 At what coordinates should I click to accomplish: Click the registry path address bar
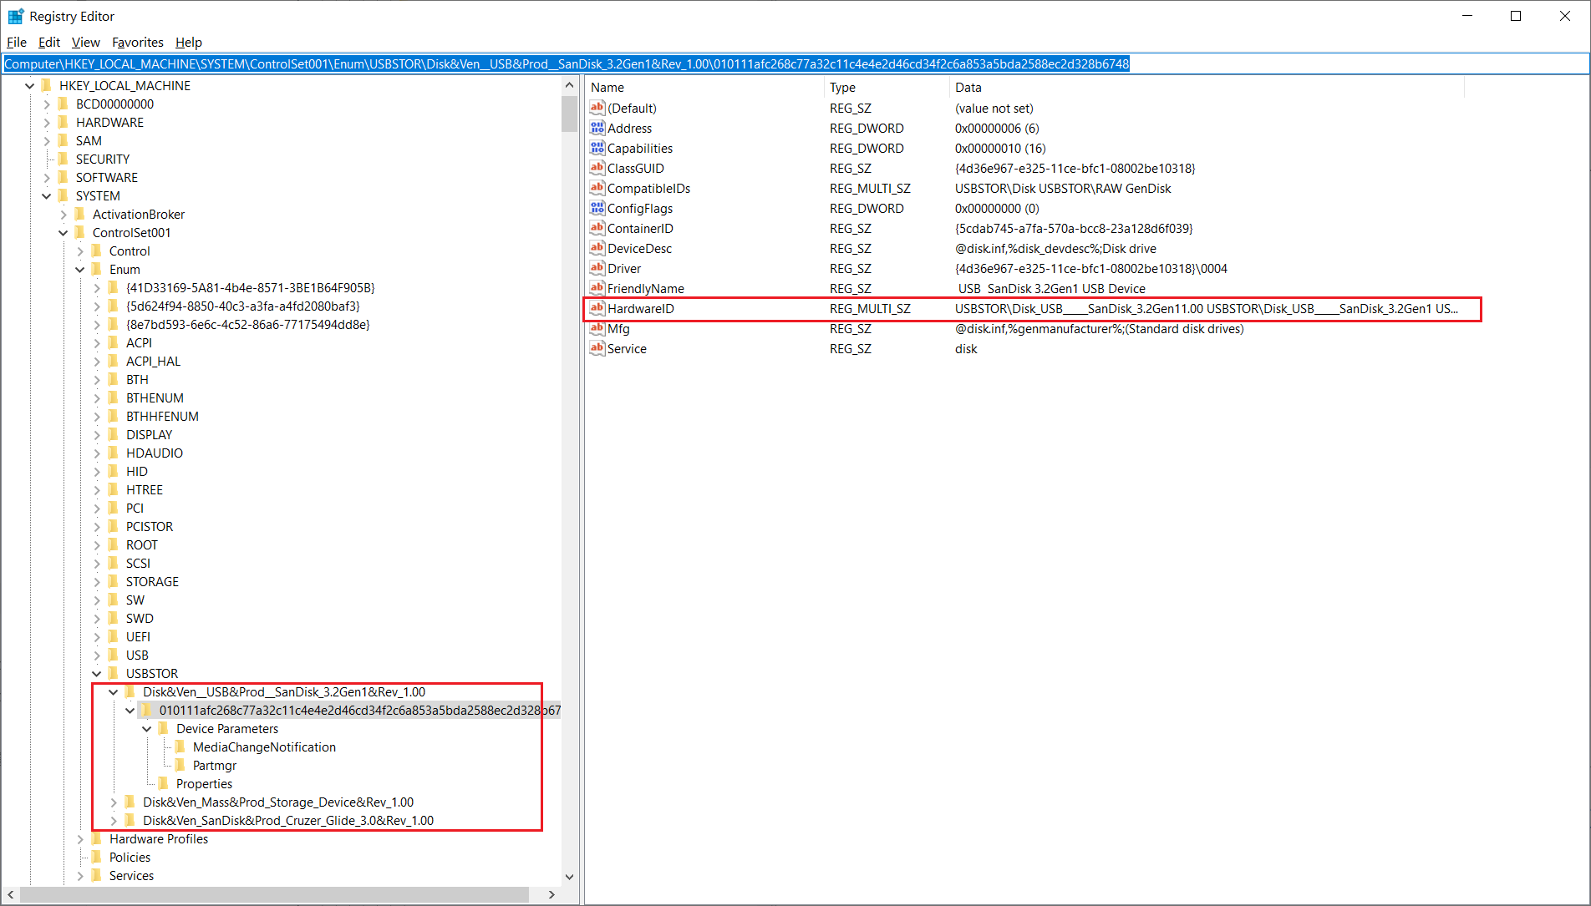pos(795,63)
